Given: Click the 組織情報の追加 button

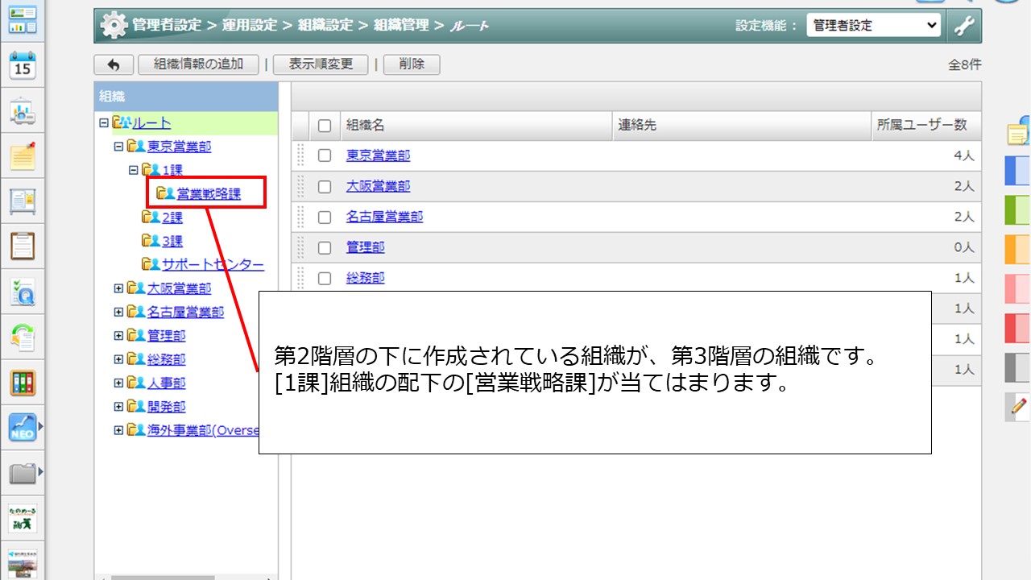Looking at the screenshot, I should [x=198, y=64].
